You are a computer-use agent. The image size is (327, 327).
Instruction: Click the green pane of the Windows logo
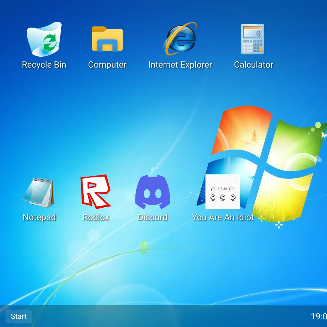[294, 144]
